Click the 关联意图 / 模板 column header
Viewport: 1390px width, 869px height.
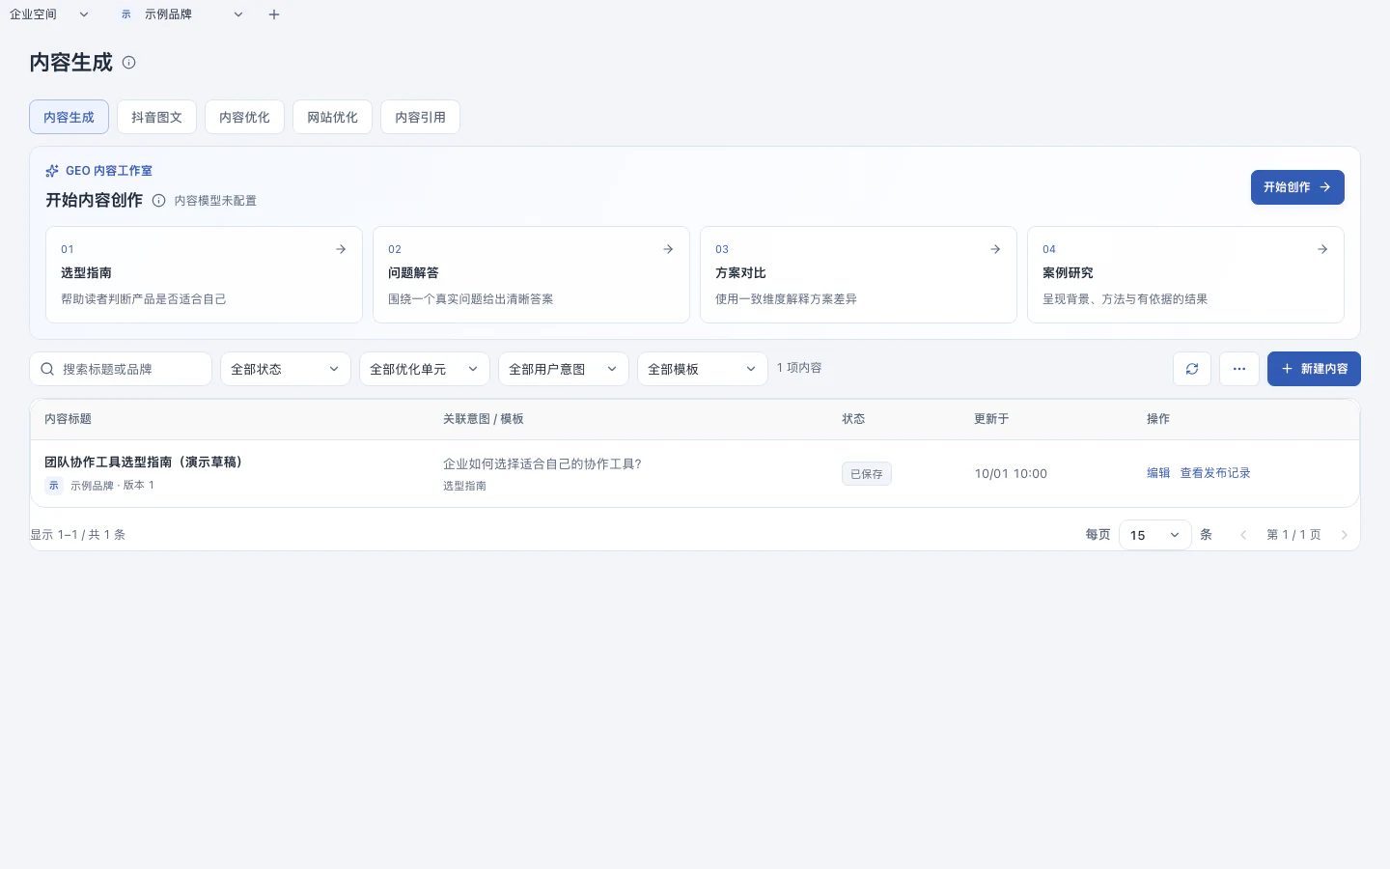tap(484, 419)
